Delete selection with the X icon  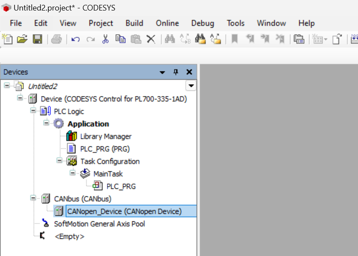151,39
